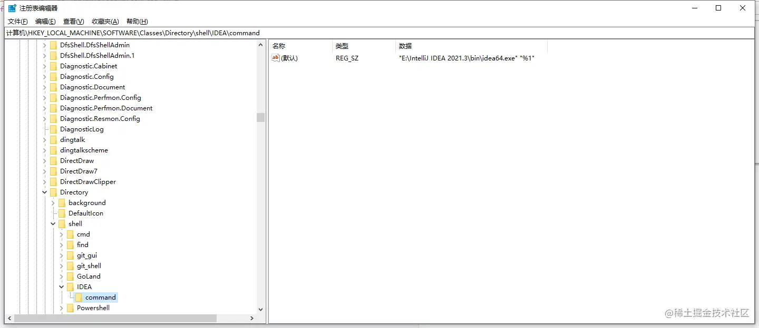The image size is (759, 328).
Task: Click the Registry Editor app icon in title bar
Action: click(12, 8)
